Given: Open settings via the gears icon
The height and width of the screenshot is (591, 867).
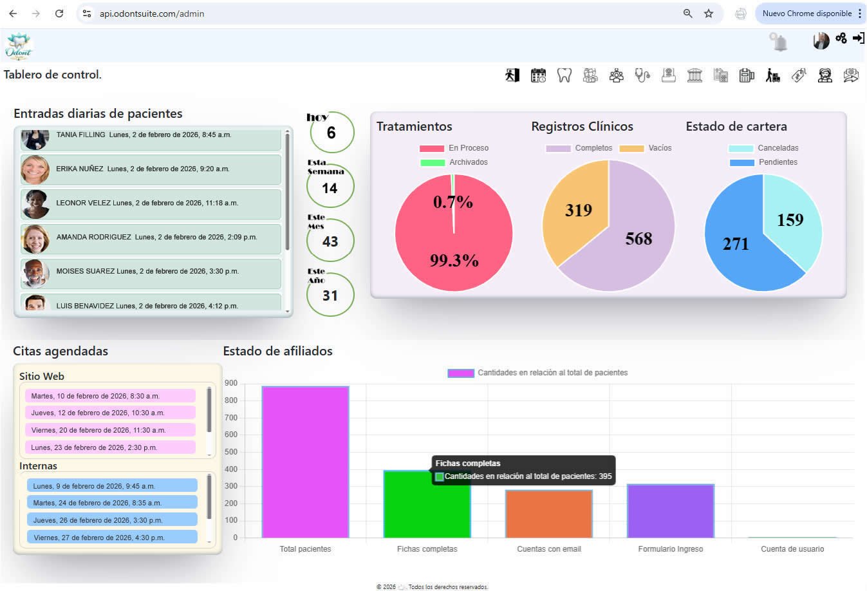Looking at the screenshot, I should (x=841, y=39).
